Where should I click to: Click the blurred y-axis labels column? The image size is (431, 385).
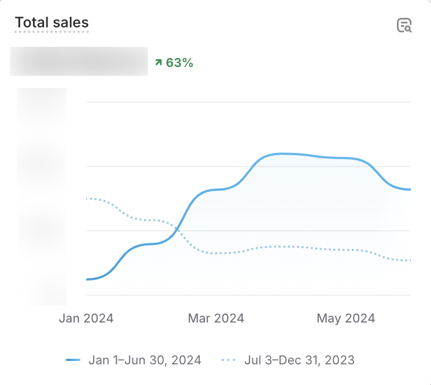pyautogui.click(x=42, y=196)
